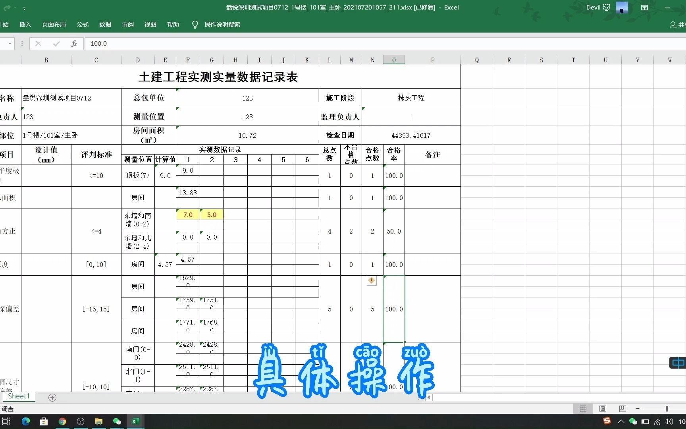Select column O header
Screen dimensions: 686x429
click(394, 60)
